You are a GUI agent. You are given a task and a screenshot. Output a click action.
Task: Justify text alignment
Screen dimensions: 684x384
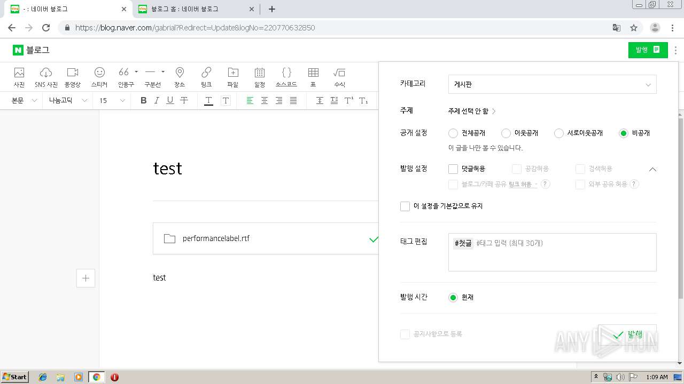click(x=293, y=100)
